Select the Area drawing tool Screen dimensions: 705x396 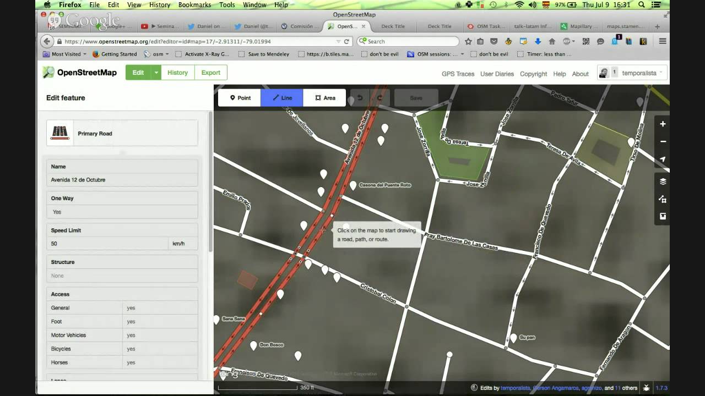[324, 98]
